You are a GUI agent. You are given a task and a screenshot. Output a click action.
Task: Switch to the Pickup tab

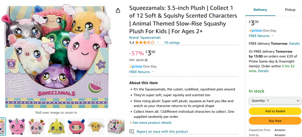click(290, 10)
